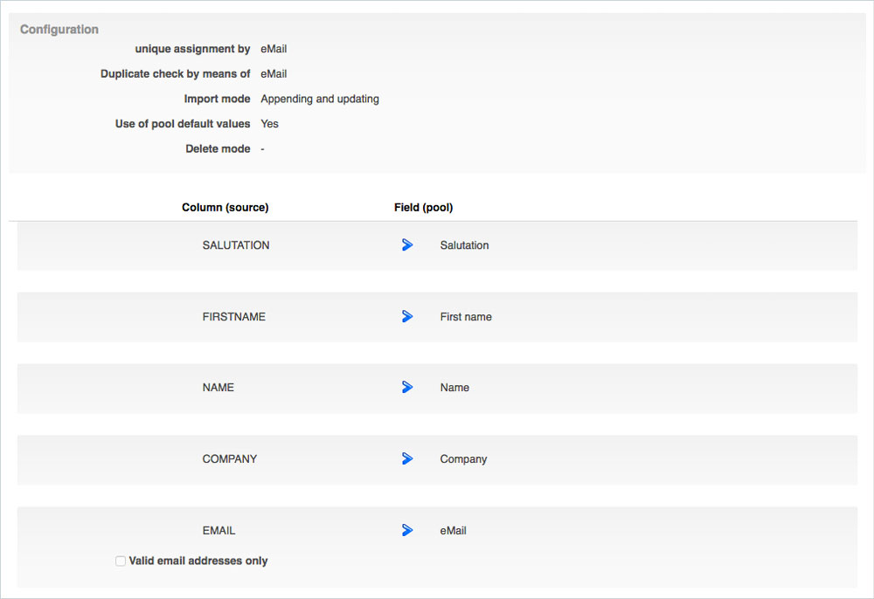Image resolution: width=874 pixels, height=599 pixels.
Task: Click the uppercase EMAIL source column entry
Action: [x=218, y=531]
